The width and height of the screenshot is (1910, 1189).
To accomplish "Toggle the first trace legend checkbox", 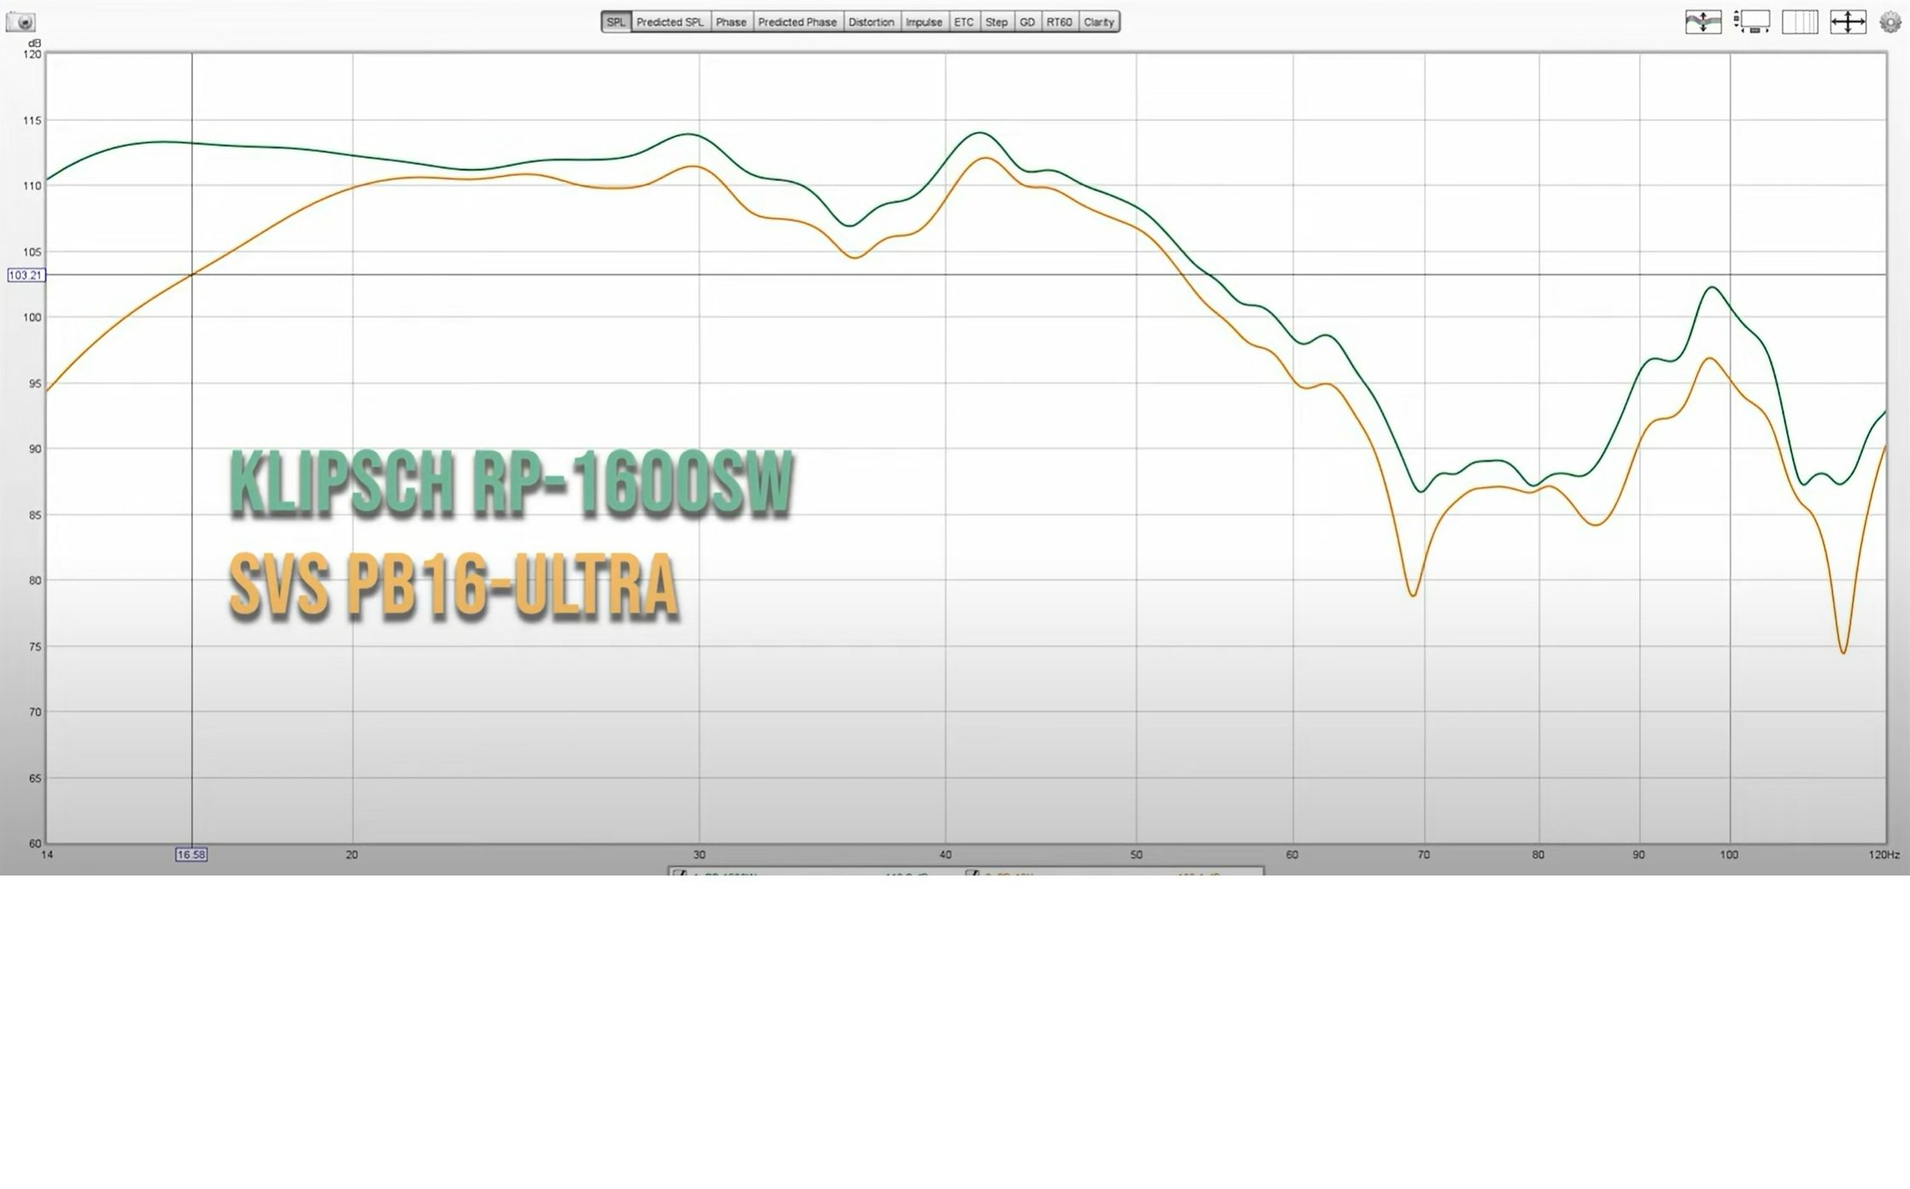I will (x=680, y=872).
